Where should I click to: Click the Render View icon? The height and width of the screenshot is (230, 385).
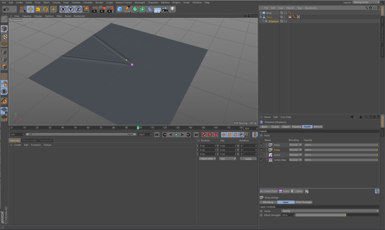tap(94, 9)
